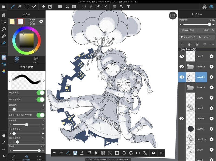Hide Layer23 with its eye icon

coord(182,77)
